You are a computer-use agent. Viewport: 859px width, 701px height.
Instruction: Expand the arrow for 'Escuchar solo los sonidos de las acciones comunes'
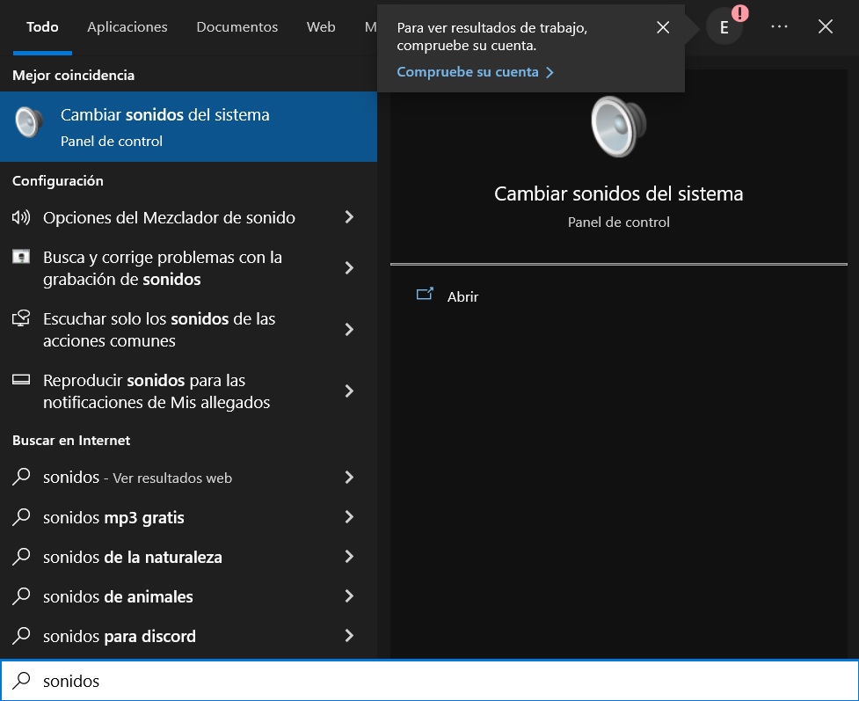pos(349,329)
